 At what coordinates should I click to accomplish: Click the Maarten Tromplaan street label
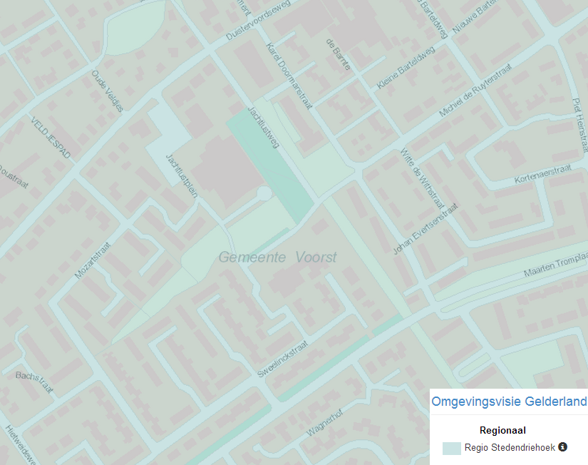[x=555, y=265]
